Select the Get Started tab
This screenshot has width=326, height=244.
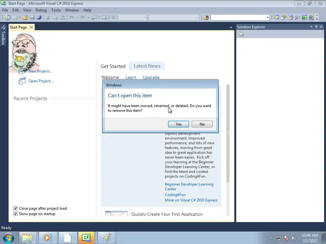click(113, 66)
